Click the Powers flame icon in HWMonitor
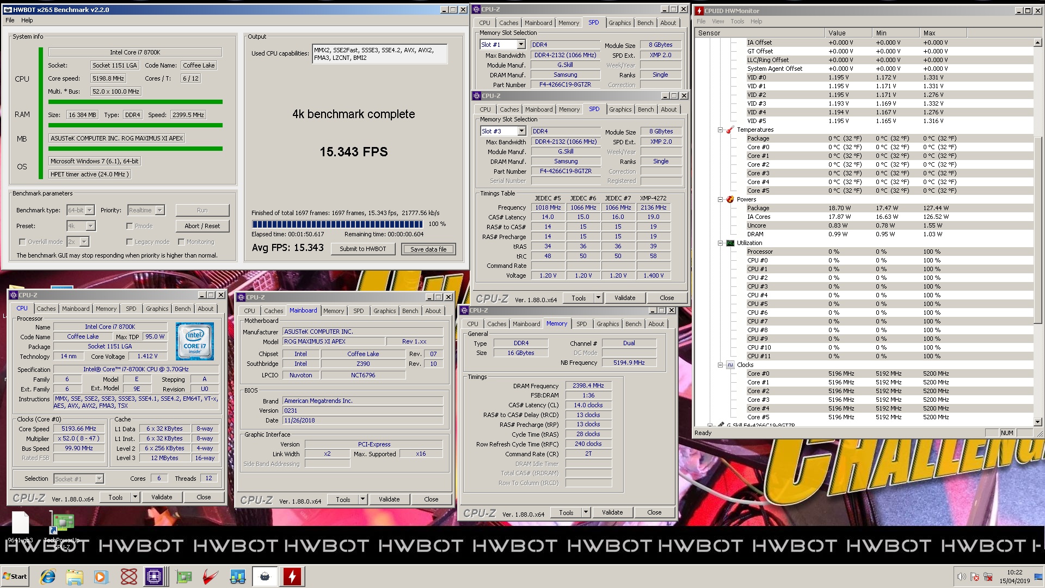 [730, 199]
